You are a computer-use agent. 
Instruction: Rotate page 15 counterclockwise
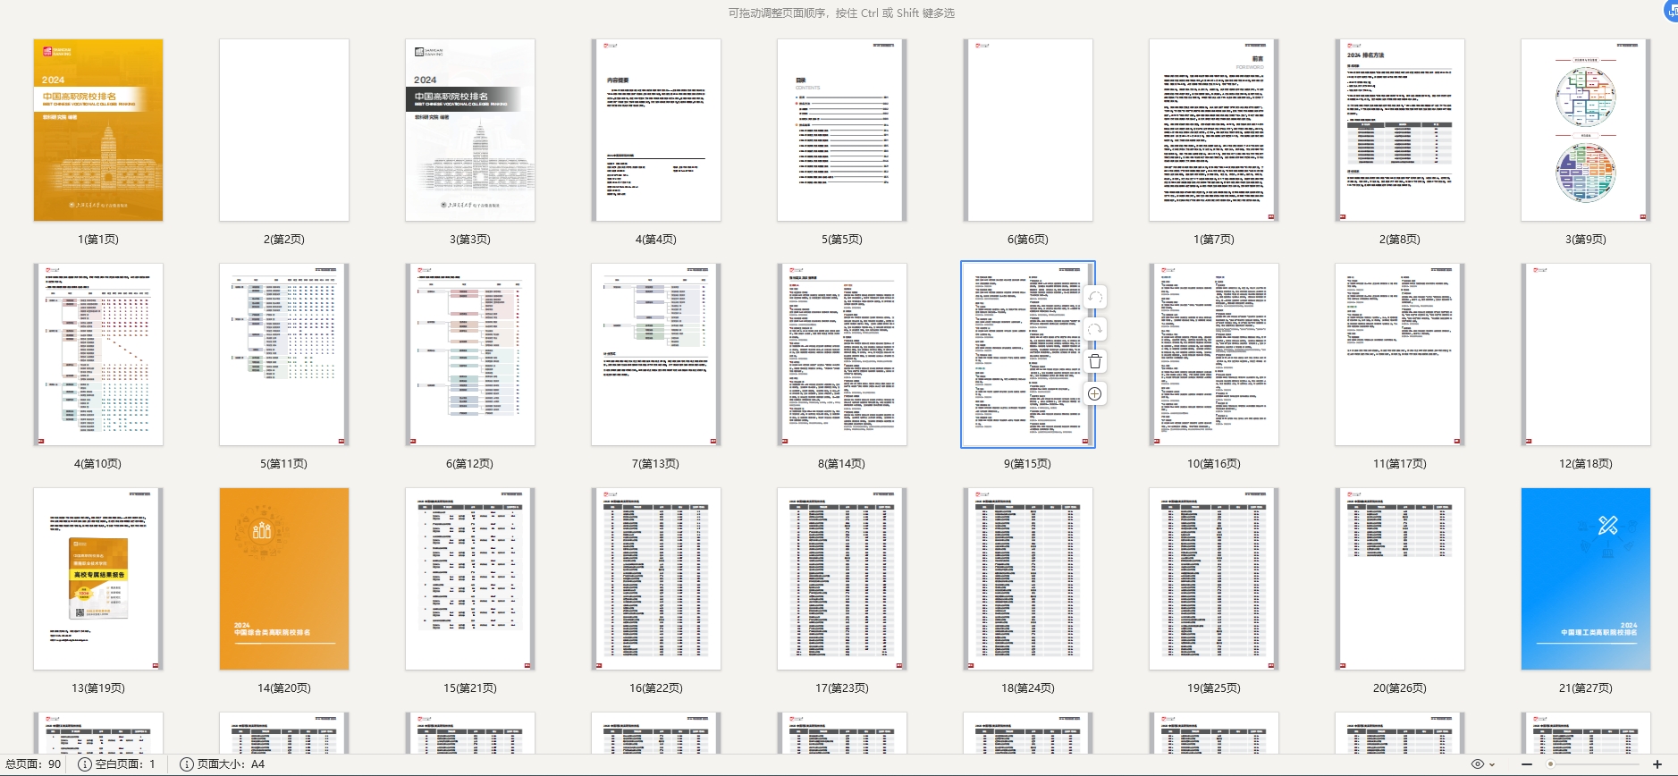coord(1095,297)
